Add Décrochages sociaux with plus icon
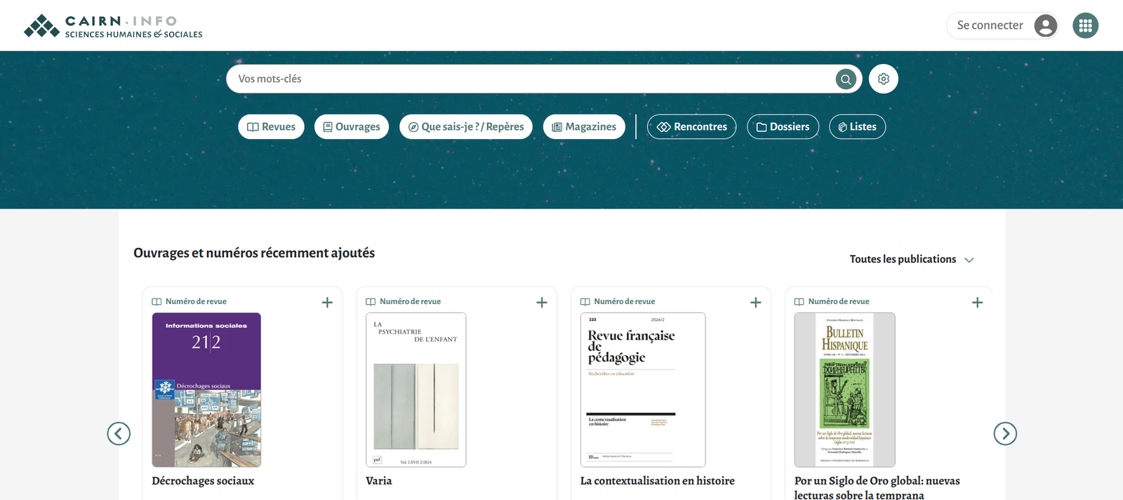Viewport: 1123px width, 500px height. coord(327,303)
